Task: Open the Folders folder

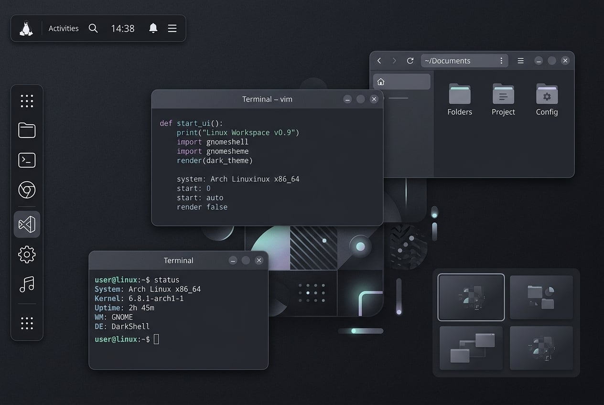Action: [x=460, y=100]
